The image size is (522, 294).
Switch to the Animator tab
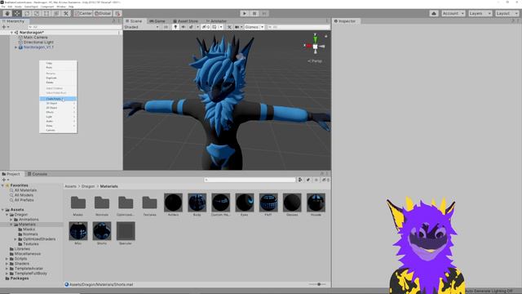(x=216, y=21)
